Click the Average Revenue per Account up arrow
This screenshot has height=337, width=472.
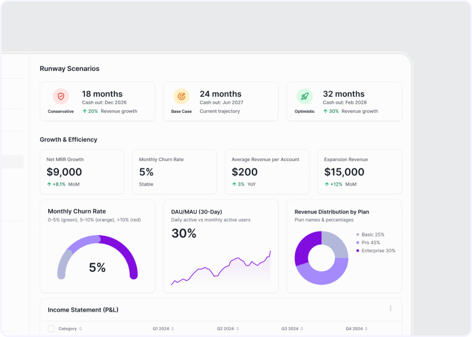tap(234, 184)
